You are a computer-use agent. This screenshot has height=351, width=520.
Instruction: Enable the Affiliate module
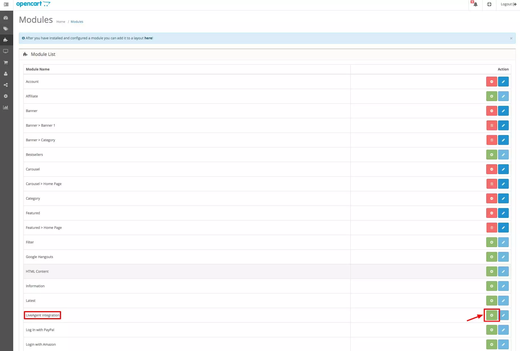[x=491, y=96]
